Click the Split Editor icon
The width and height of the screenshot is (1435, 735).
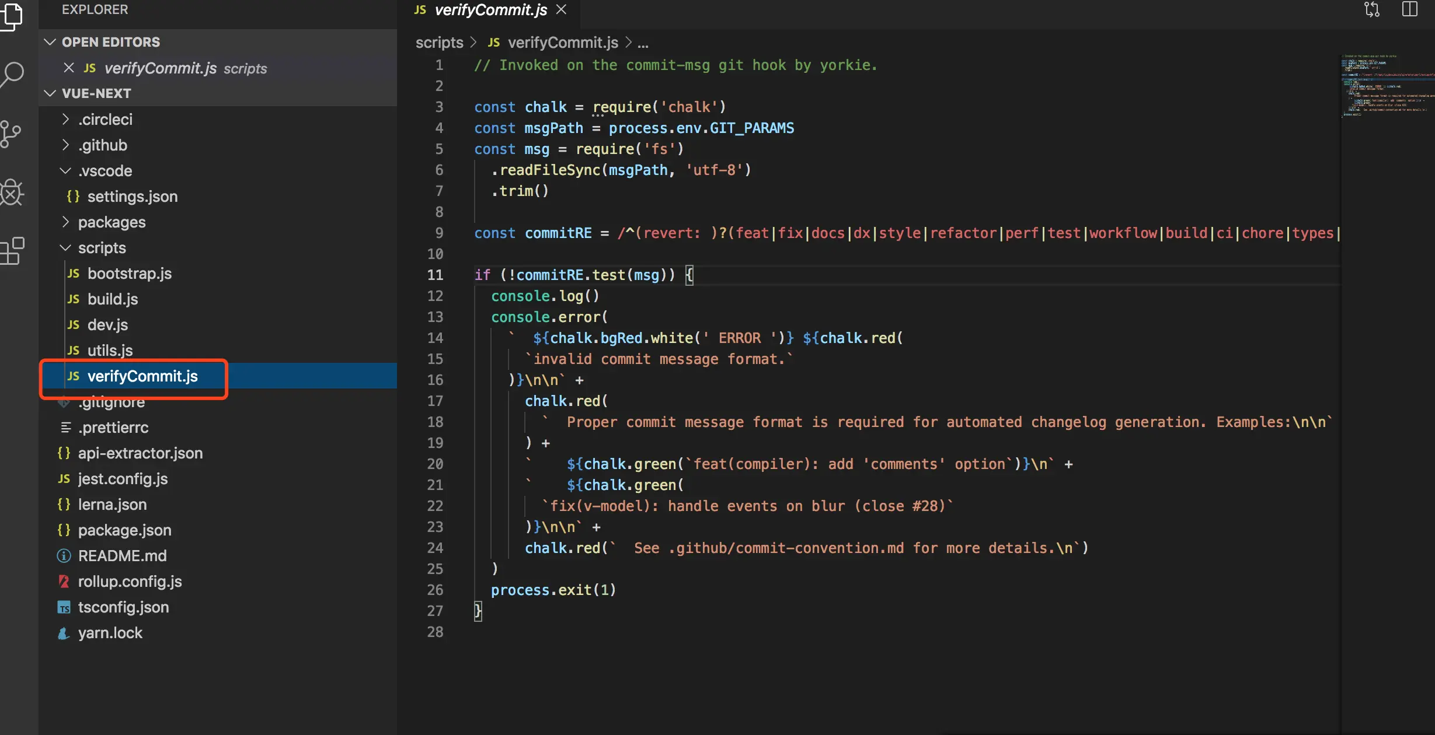tap(1409, 10)
